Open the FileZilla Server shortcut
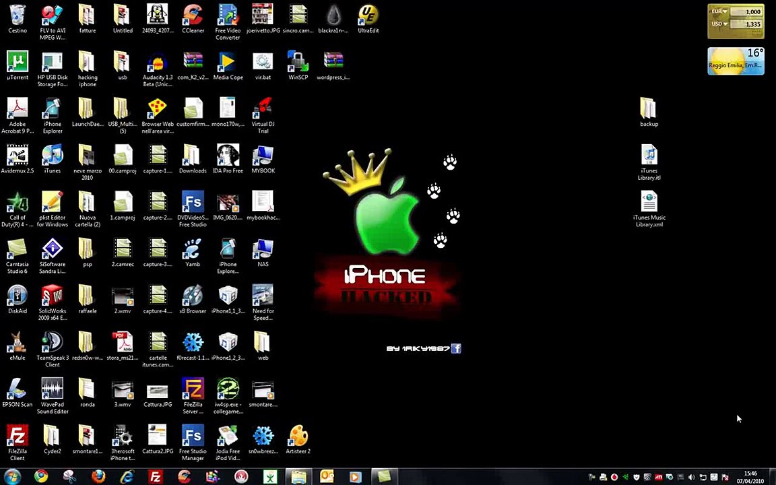The width and height of the screenshot is (776, 485). (x=193, y=396)
